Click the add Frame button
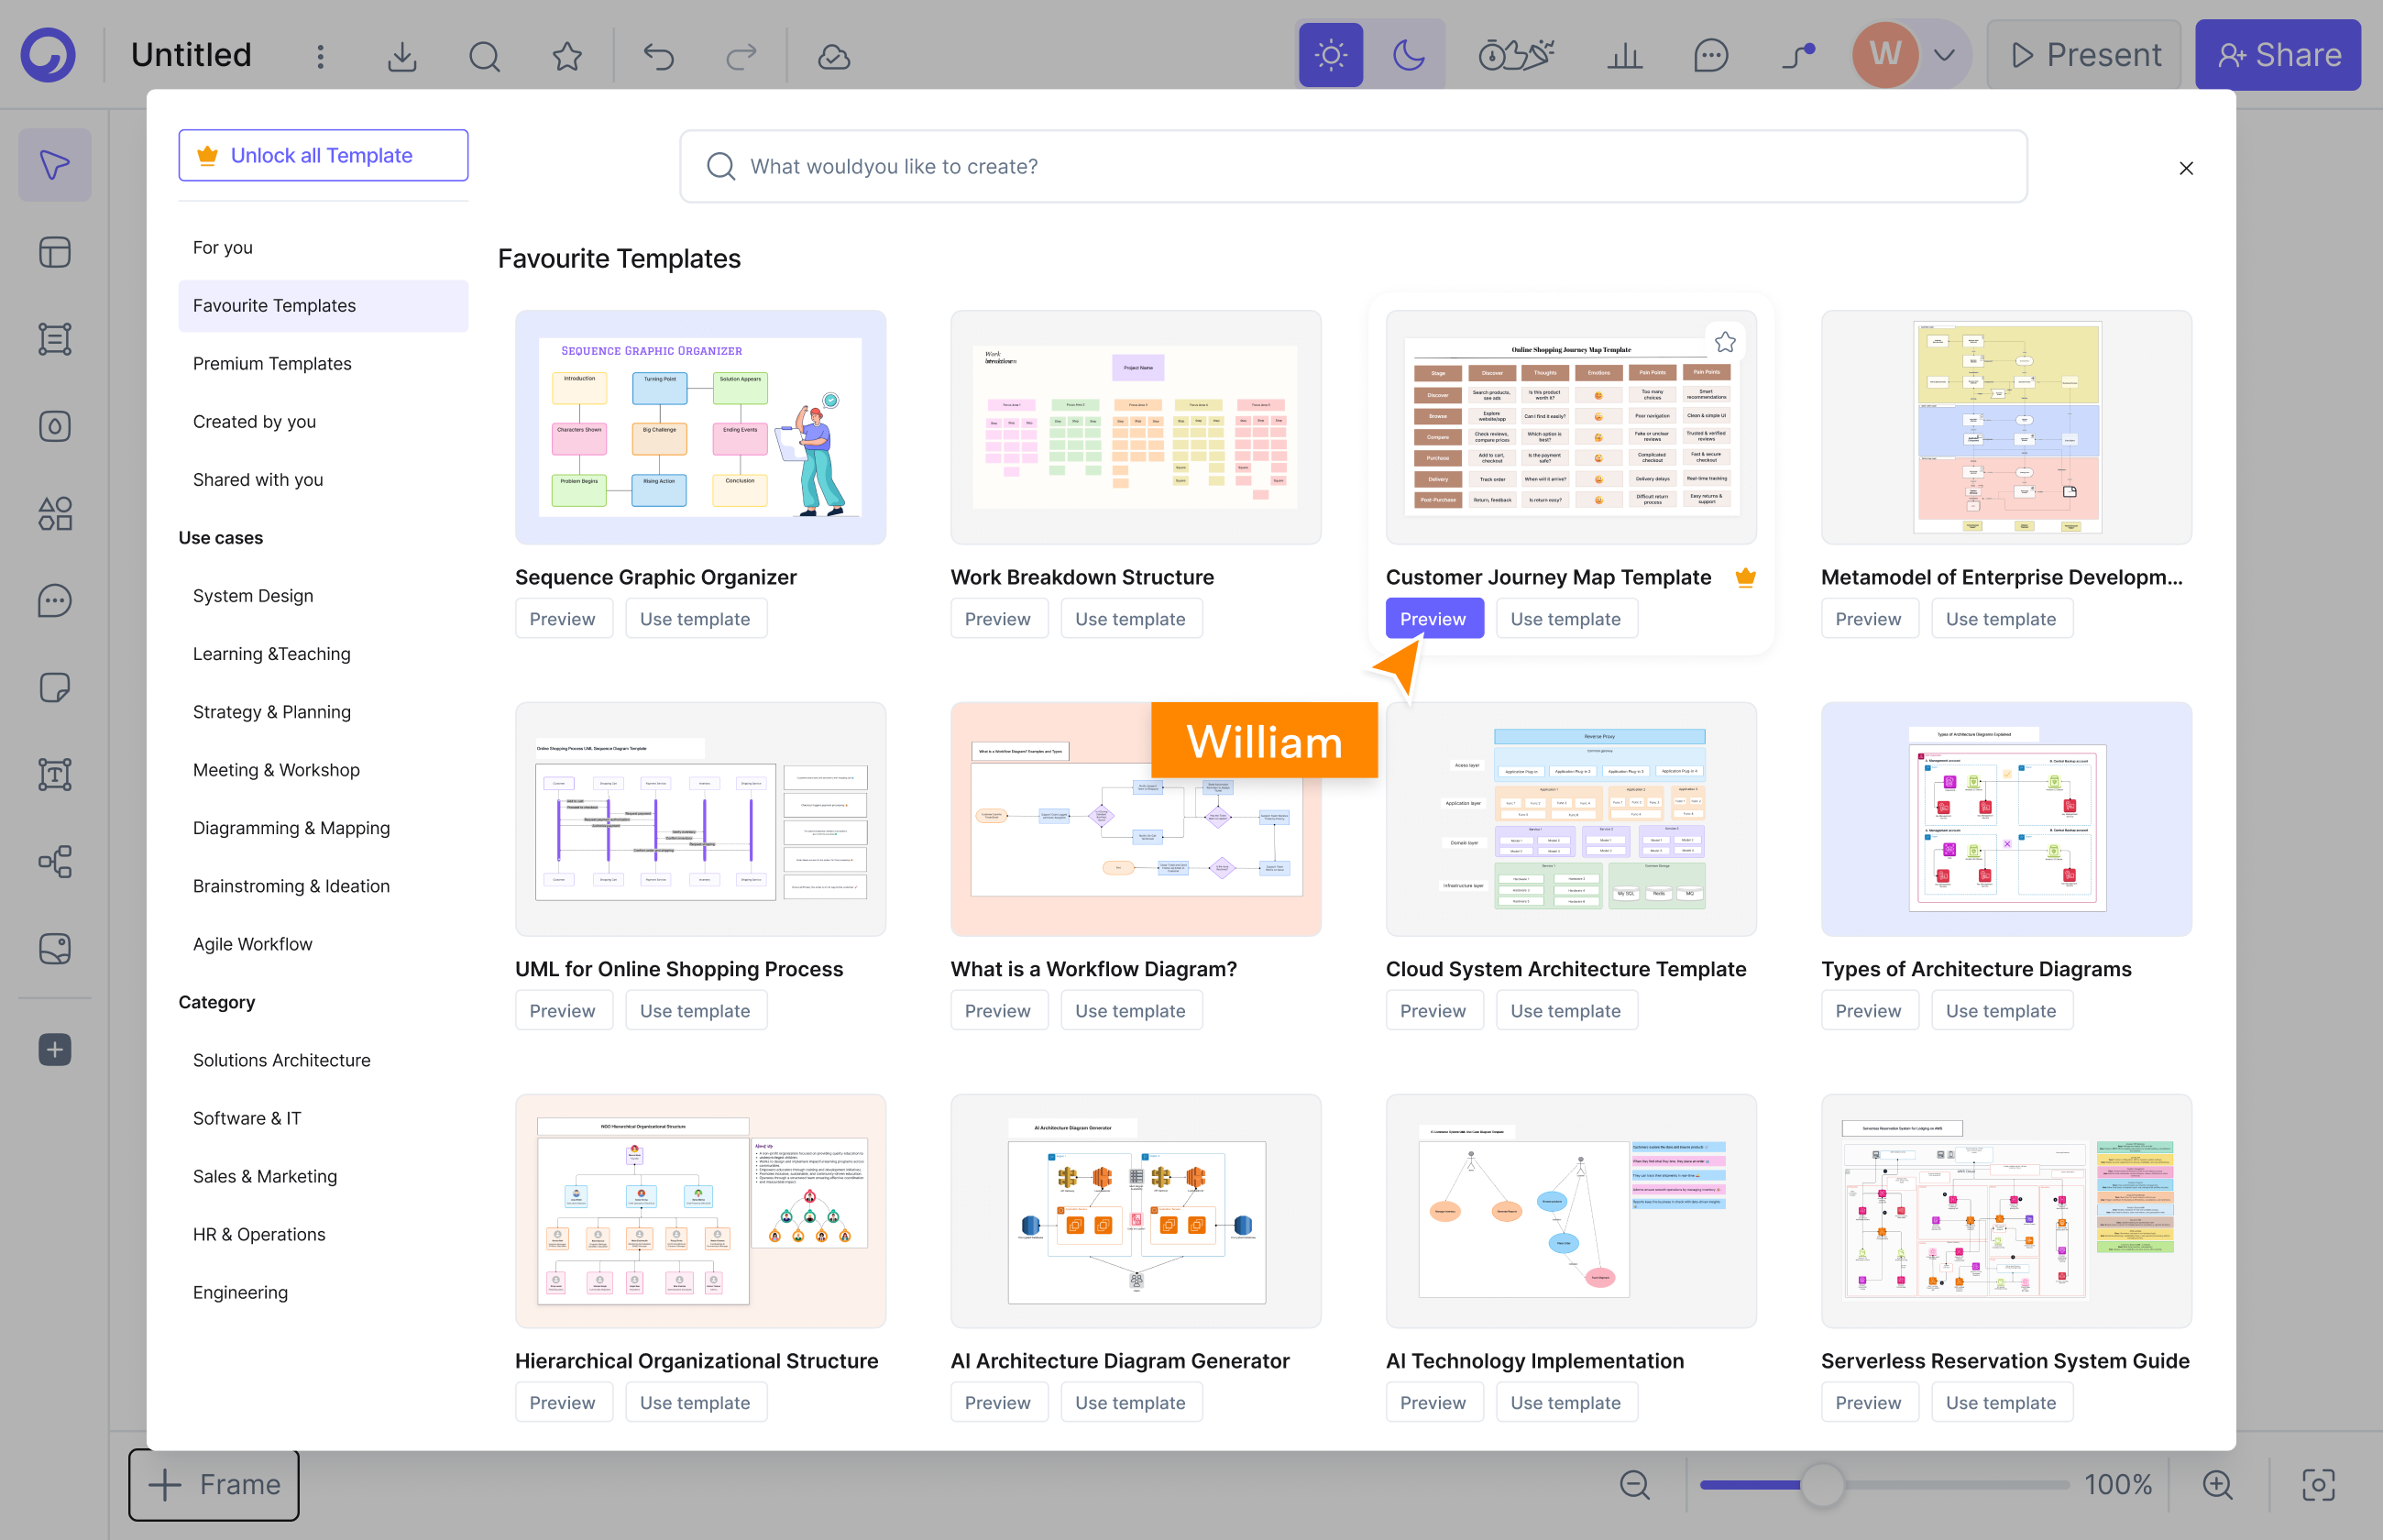This screenshot has height=1540, width=2383. coord(214,1485)
